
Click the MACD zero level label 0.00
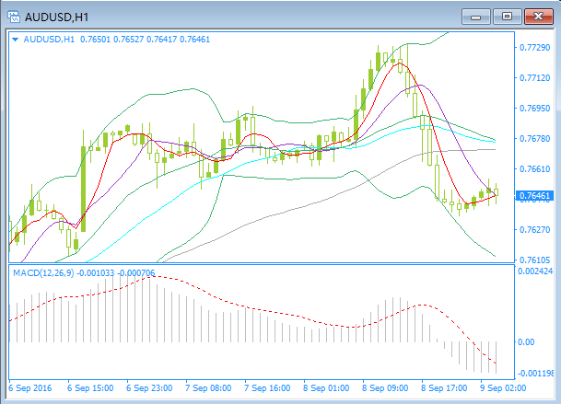coord(527,341)
